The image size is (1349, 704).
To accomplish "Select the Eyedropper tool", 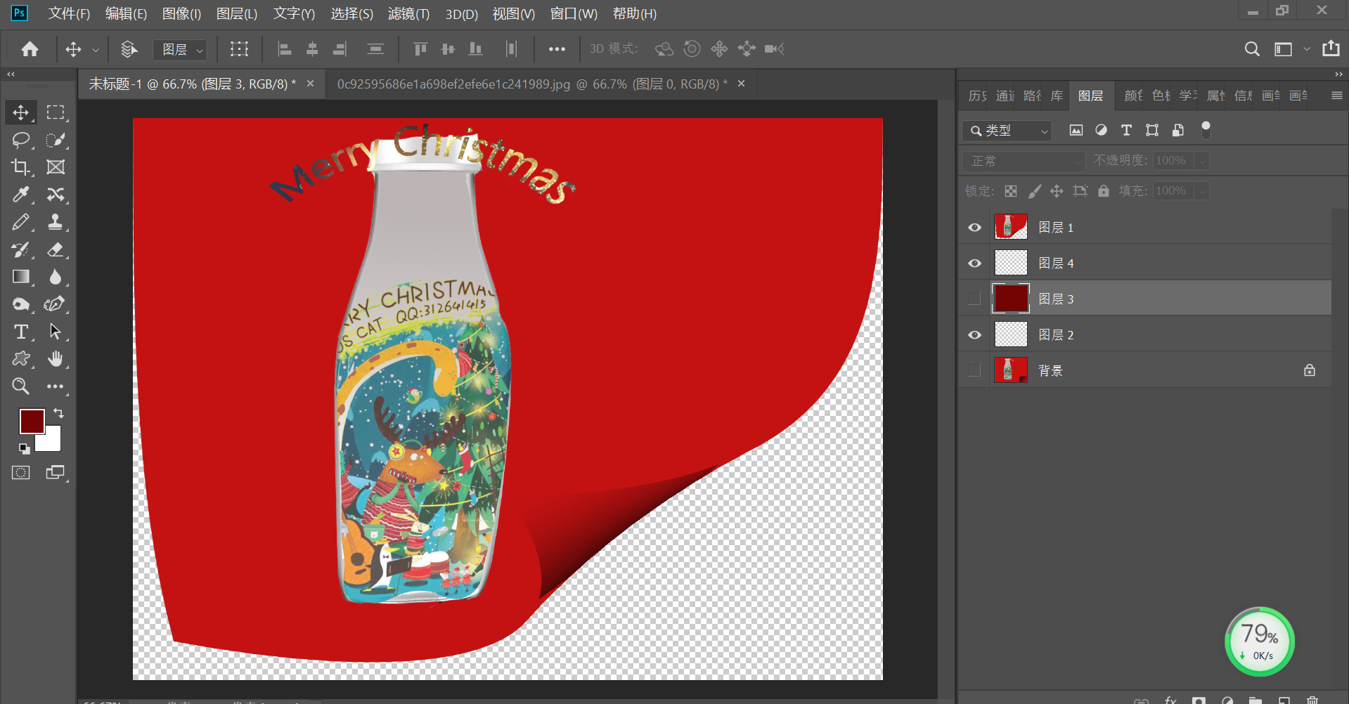I will click(20, 195).
